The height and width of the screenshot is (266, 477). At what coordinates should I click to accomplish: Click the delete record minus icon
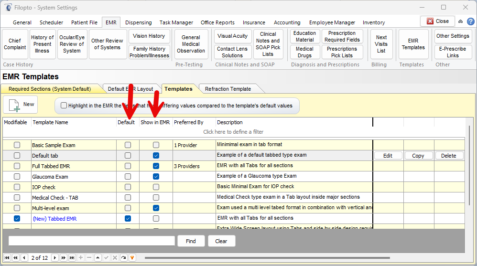coord(89,258)
